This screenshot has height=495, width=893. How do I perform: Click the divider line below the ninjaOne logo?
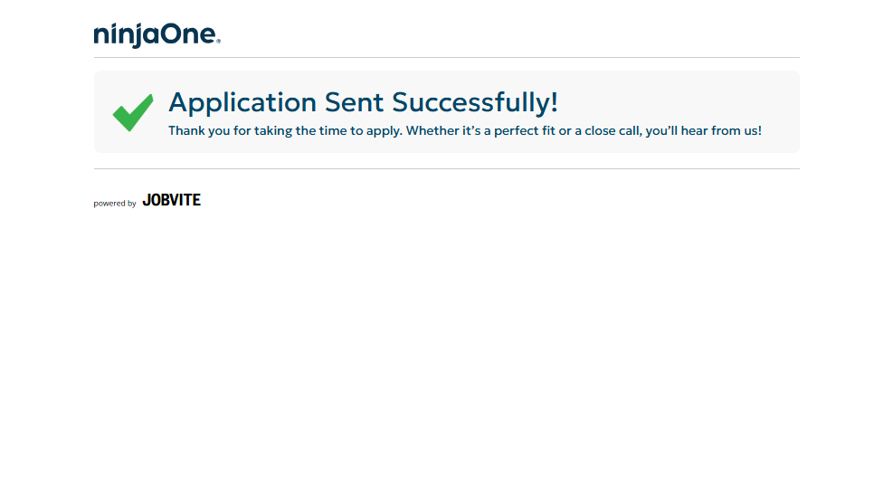pos(446,57)
